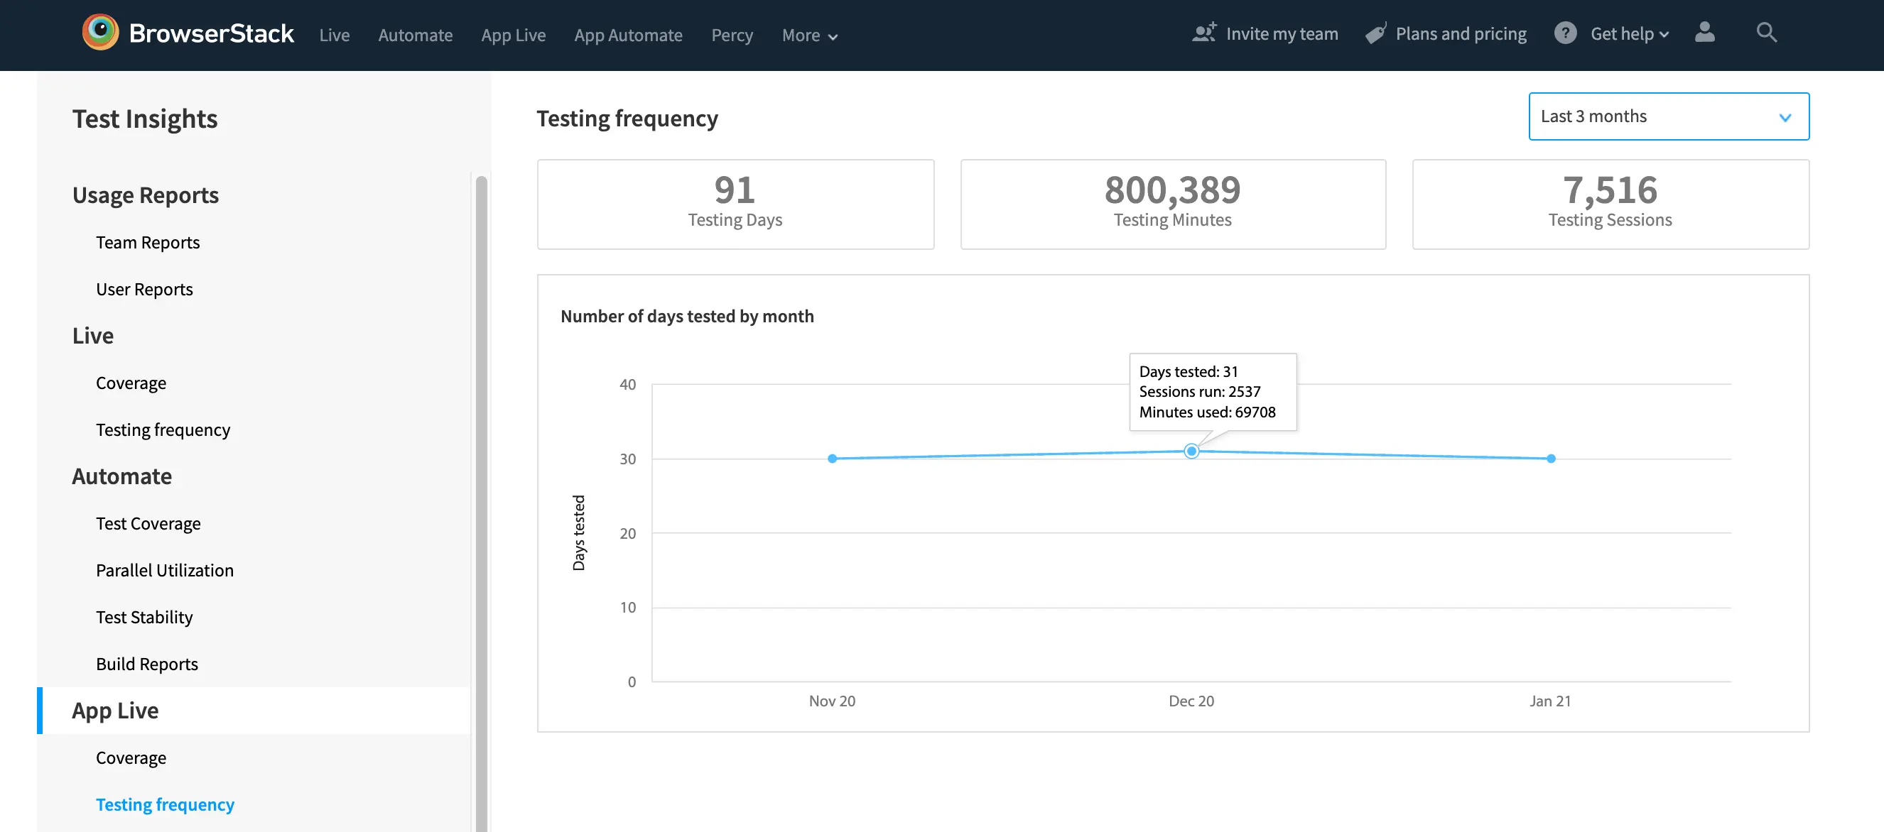Expand the Get help dropdown chevron

tap(1664, 34)
